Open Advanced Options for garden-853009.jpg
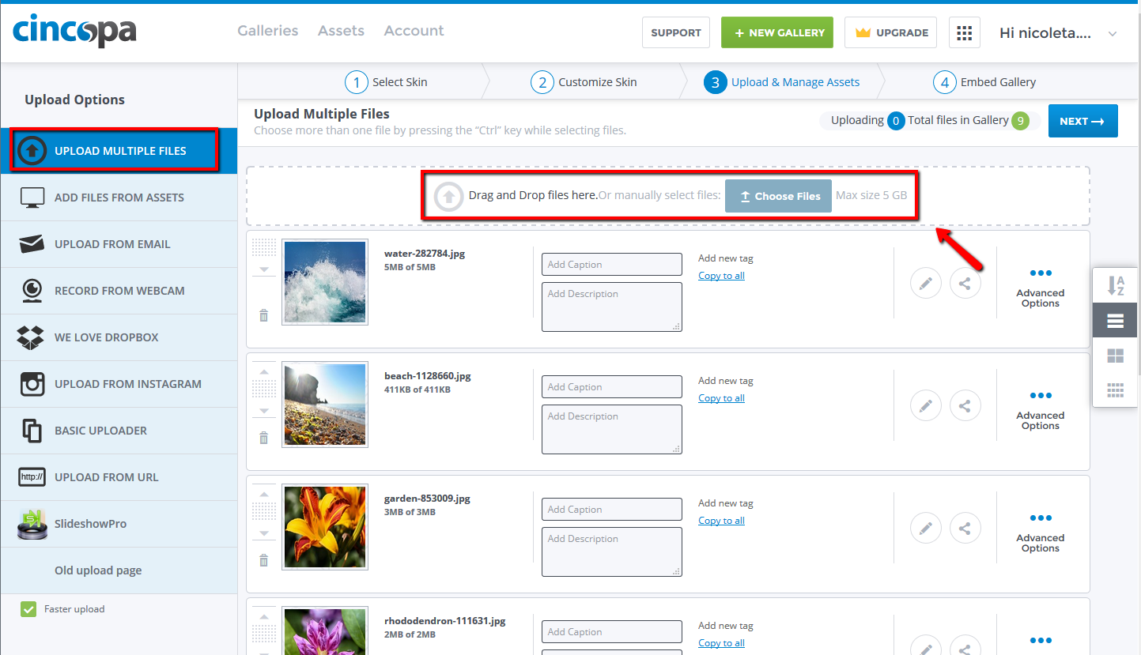 pyautogui.click(x=1041, y=533)
